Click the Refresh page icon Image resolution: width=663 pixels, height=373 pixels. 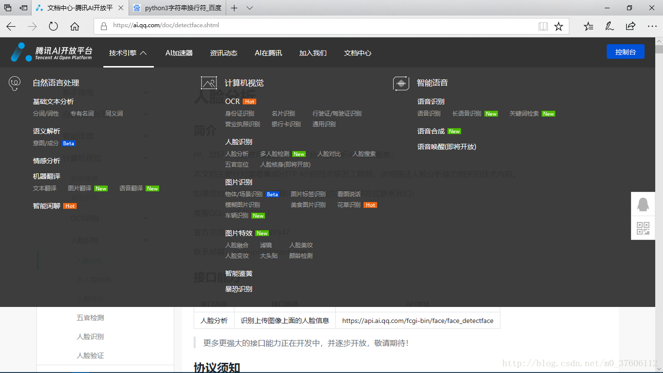point(53,26)
